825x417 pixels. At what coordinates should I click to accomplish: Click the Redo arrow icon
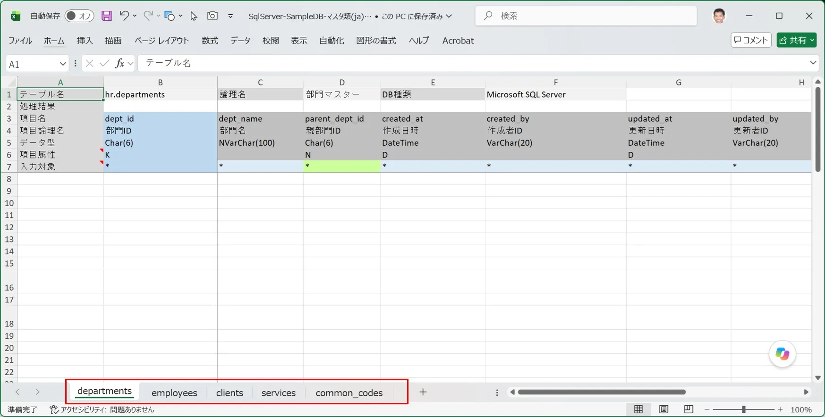[148, 16]
